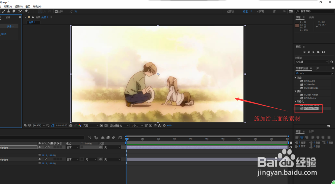Screen dimensions: 335x184
Task: Click the draft 3D icon in timeline
Action: pos(96,138)
